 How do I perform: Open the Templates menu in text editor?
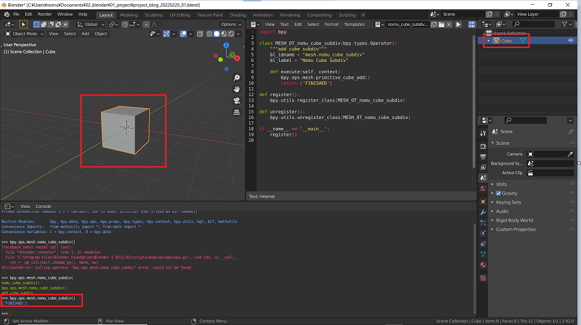point(354,25)
